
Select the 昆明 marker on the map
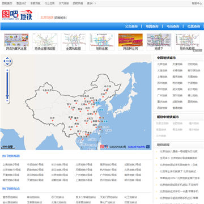(71, 129)
